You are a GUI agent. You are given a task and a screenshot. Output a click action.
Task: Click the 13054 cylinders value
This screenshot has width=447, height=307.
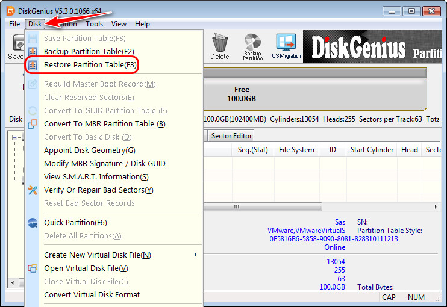336,261
